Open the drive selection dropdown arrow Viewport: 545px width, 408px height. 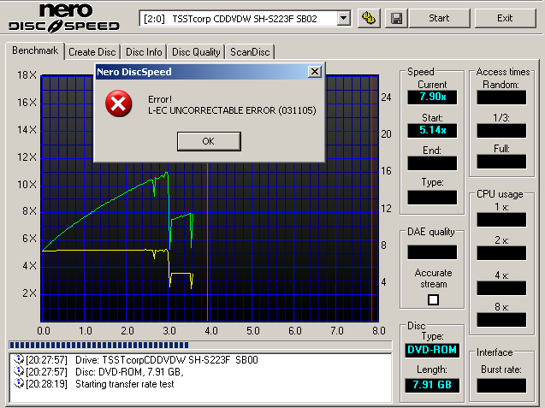pos(343,18)
